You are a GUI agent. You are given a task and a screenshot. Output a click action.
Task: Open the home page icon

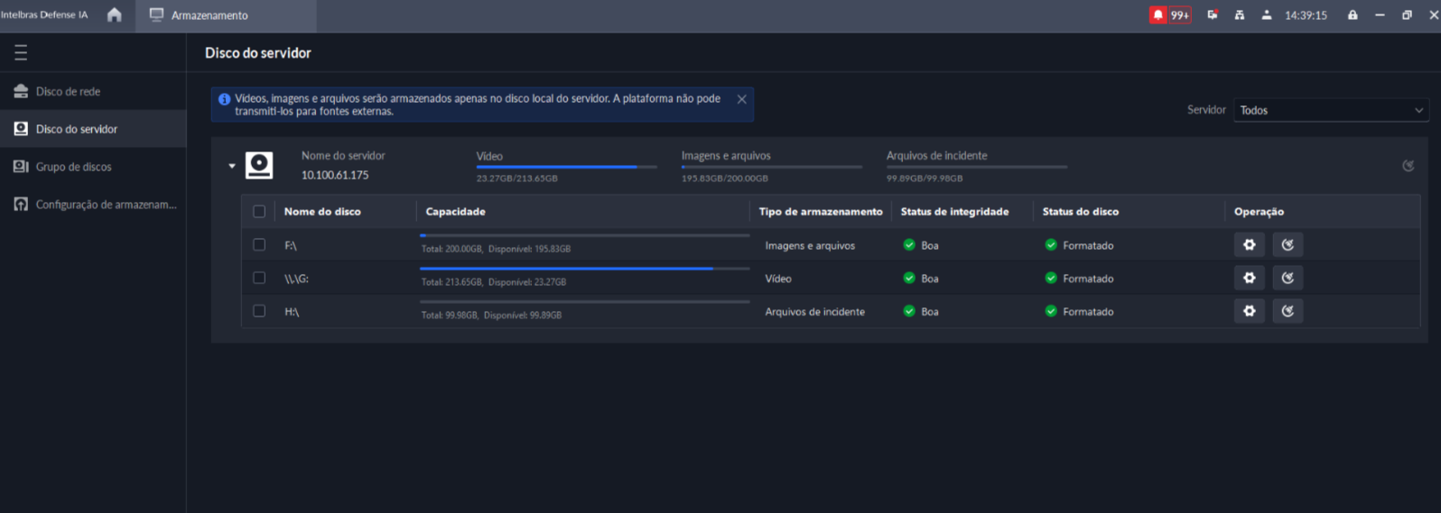(x=114, y=14)
